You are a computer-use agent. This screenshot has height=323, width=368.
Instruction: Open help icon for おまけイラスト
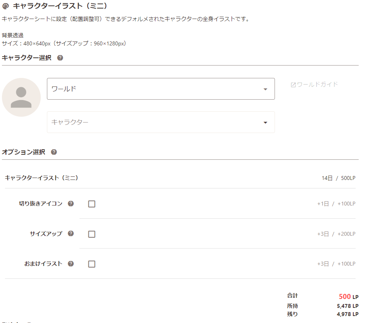coord(71,264)
